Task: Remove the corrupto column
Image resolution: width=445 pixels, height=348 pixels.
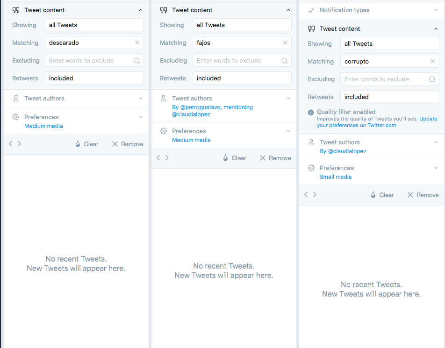Action: click(423, 195)
